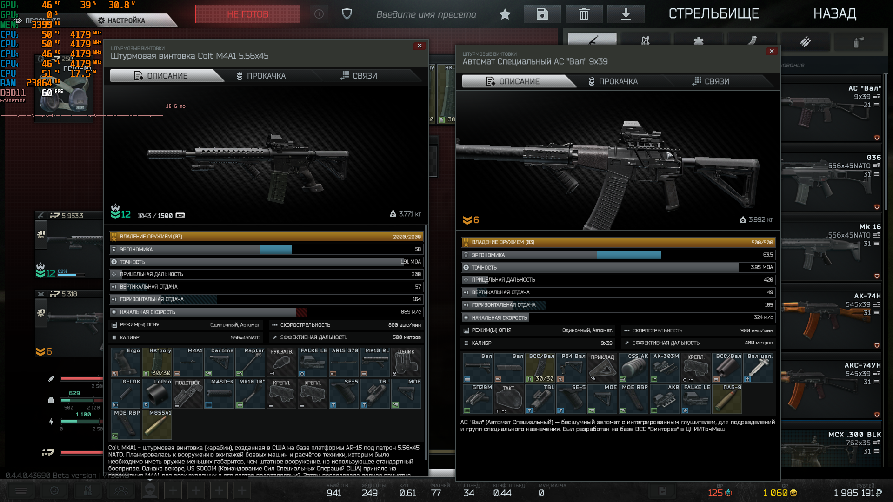
Task: Select the LoPro gas block slot
Action: pos(157,393)
